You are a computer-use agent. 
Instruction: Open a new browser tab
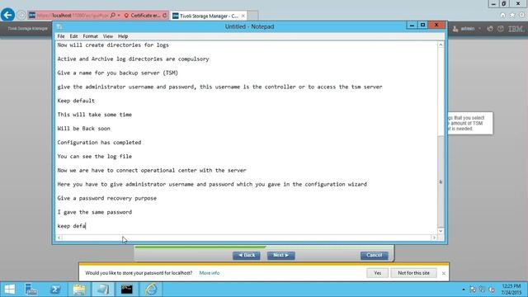[253, 16]
